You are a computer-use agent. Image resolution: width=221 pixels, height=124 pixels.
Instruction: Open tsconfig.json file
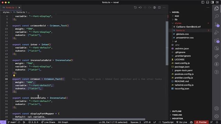[182, 89]
